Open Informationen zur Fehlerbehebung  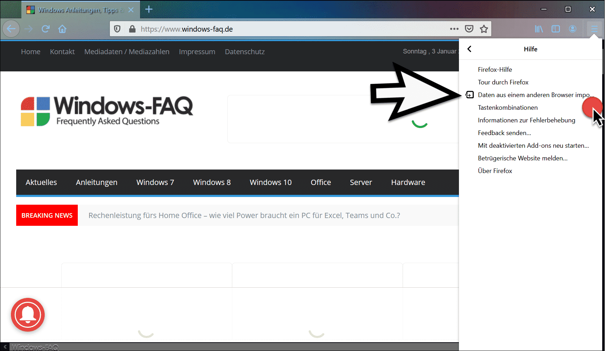pyautogui.click(x=526, y=120)
